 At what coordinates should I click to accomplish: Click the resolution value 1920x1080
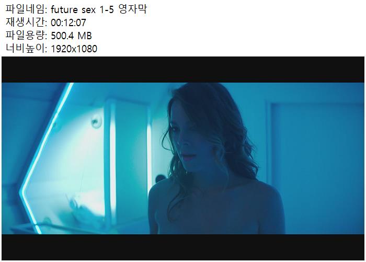[x=74, y=49]
